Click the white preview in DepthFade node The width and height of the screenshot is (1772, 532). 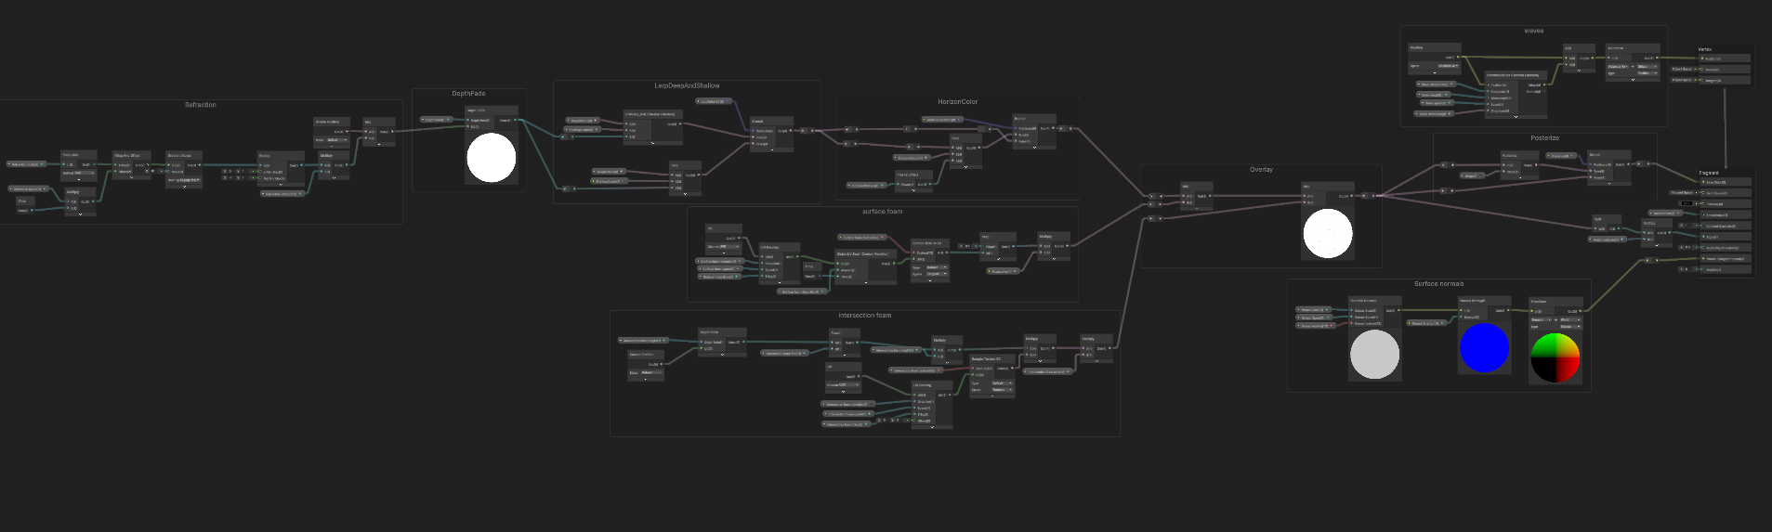491,158
